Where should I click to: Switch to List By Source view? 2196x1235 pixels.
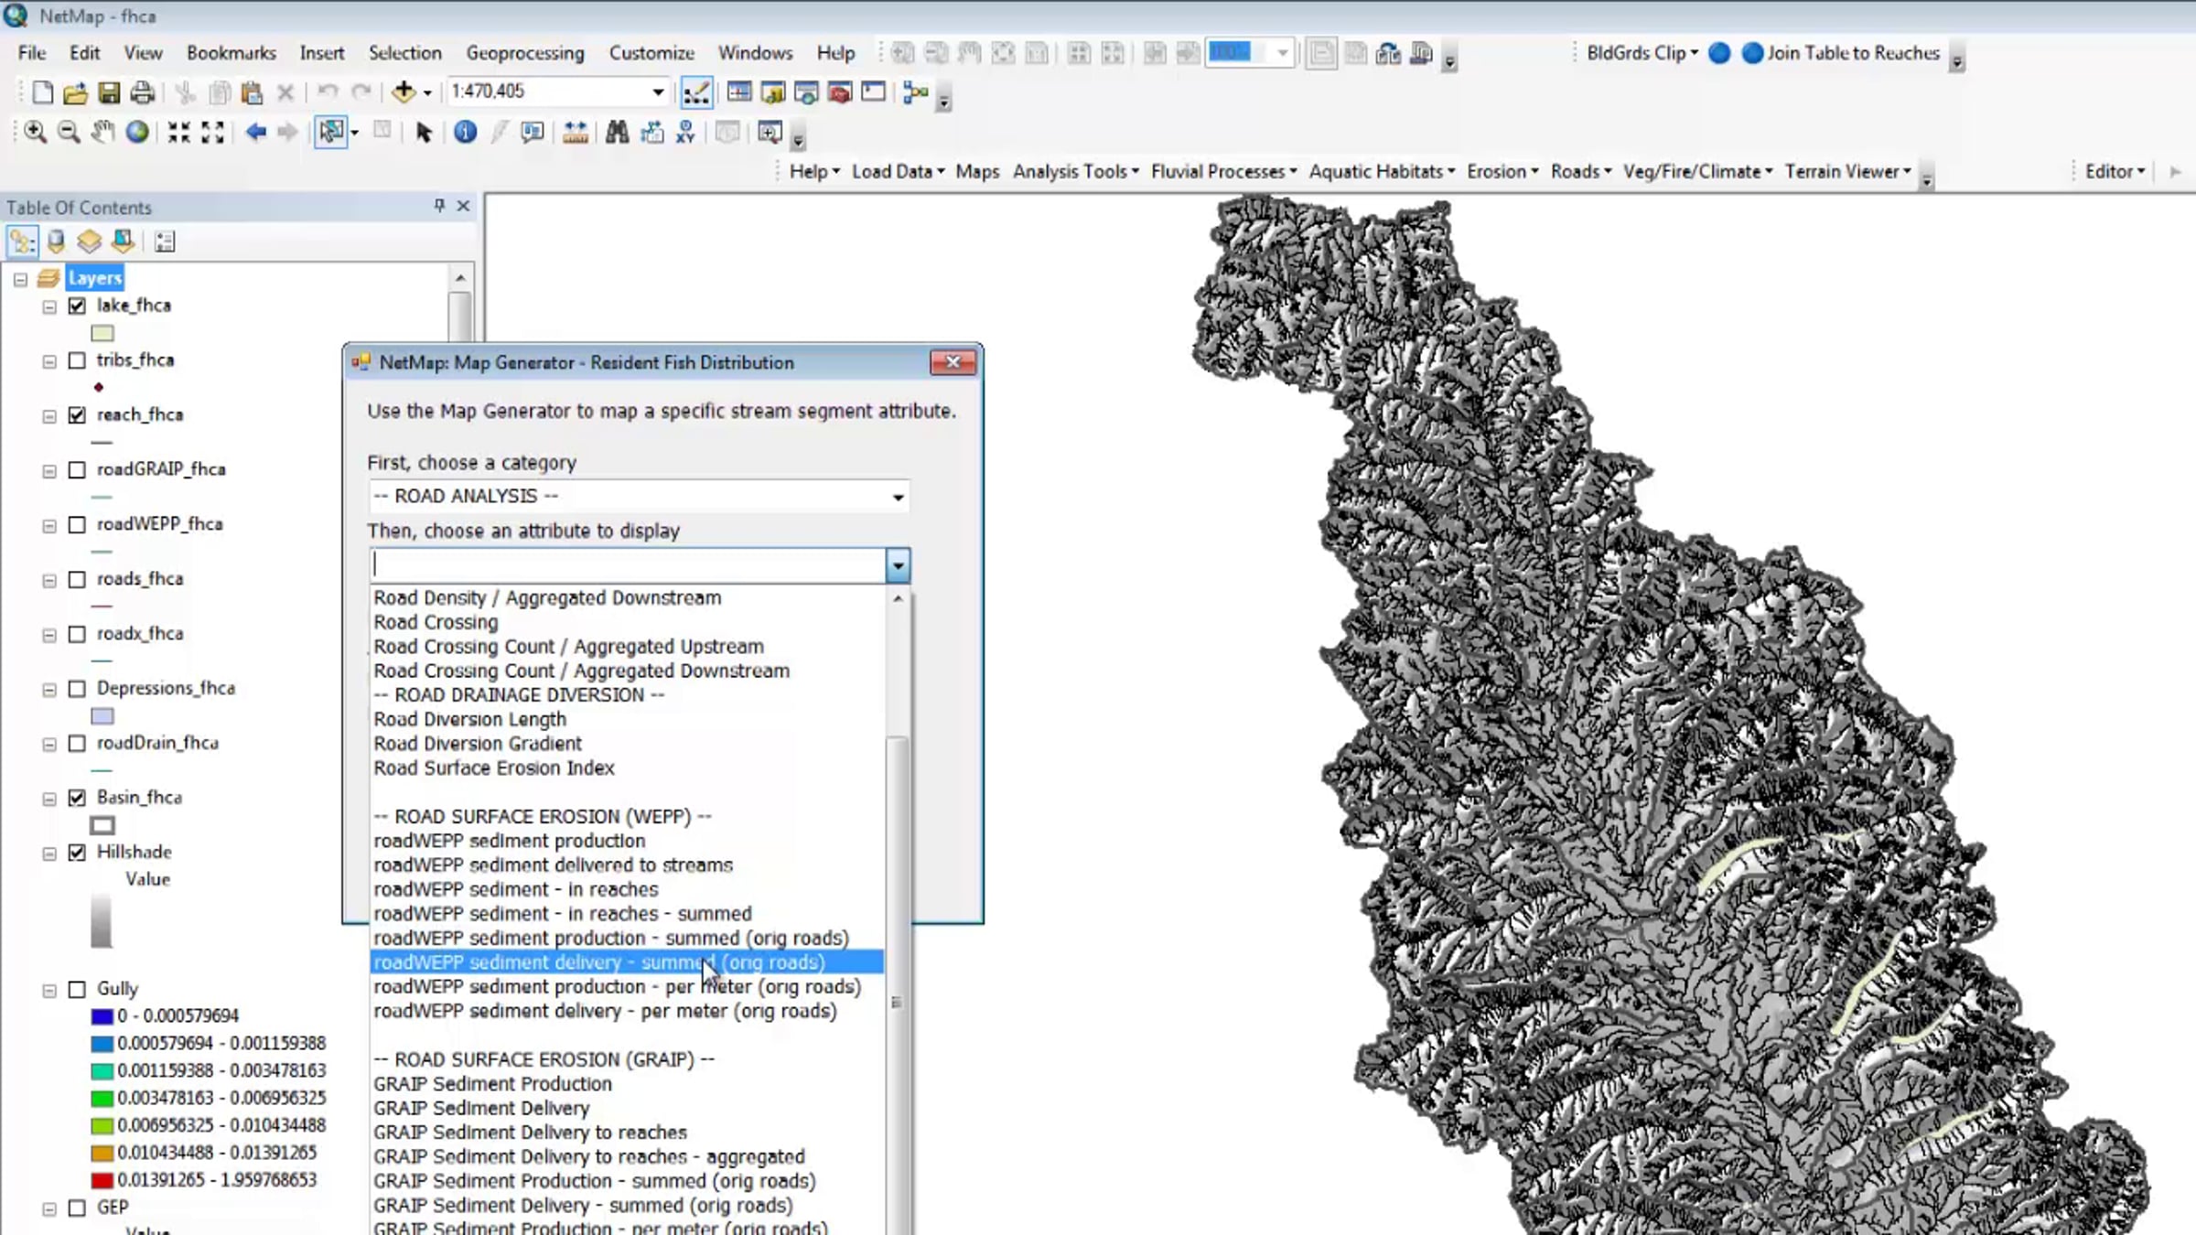[56, 242]
